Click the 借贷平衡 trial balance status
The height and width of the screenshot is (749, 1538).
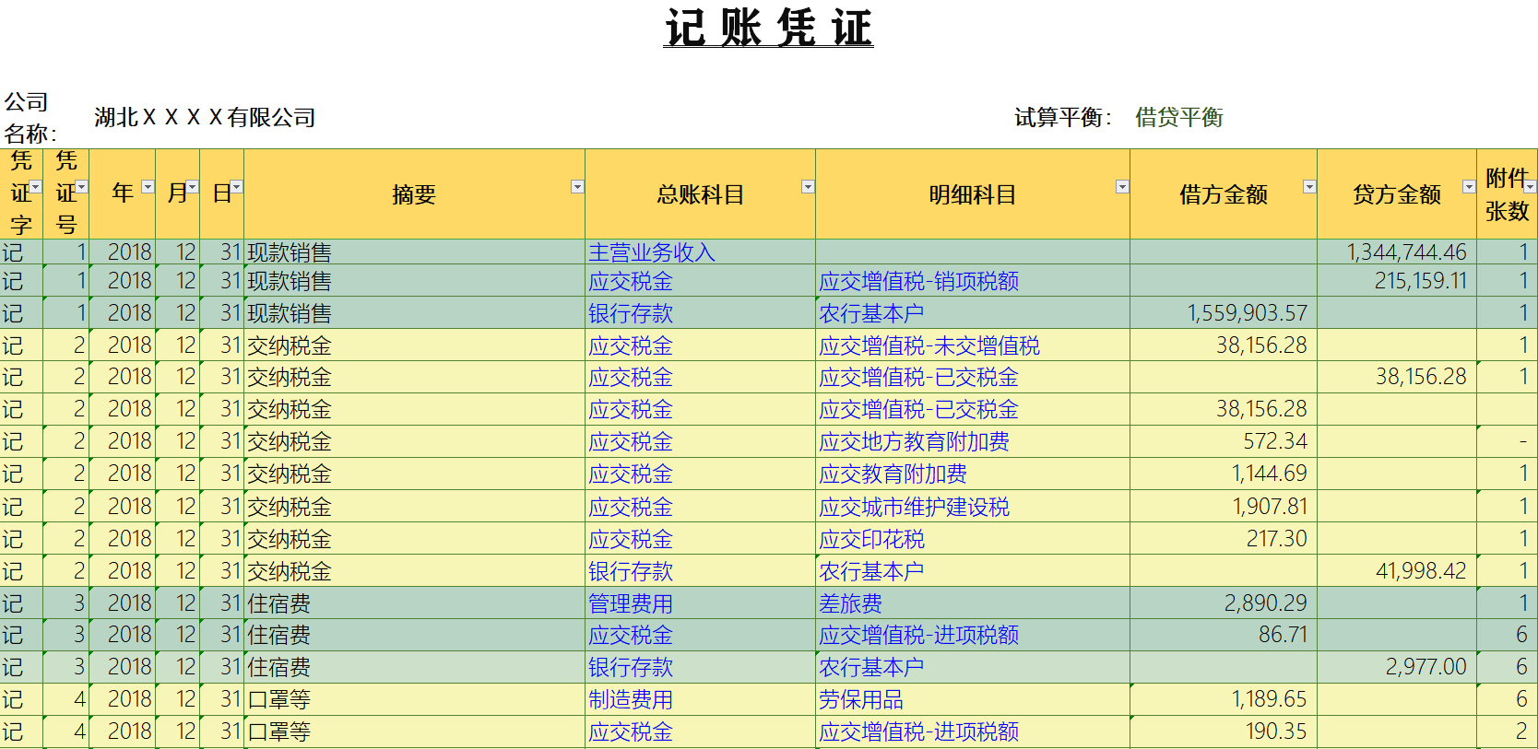coord(1178,118)
